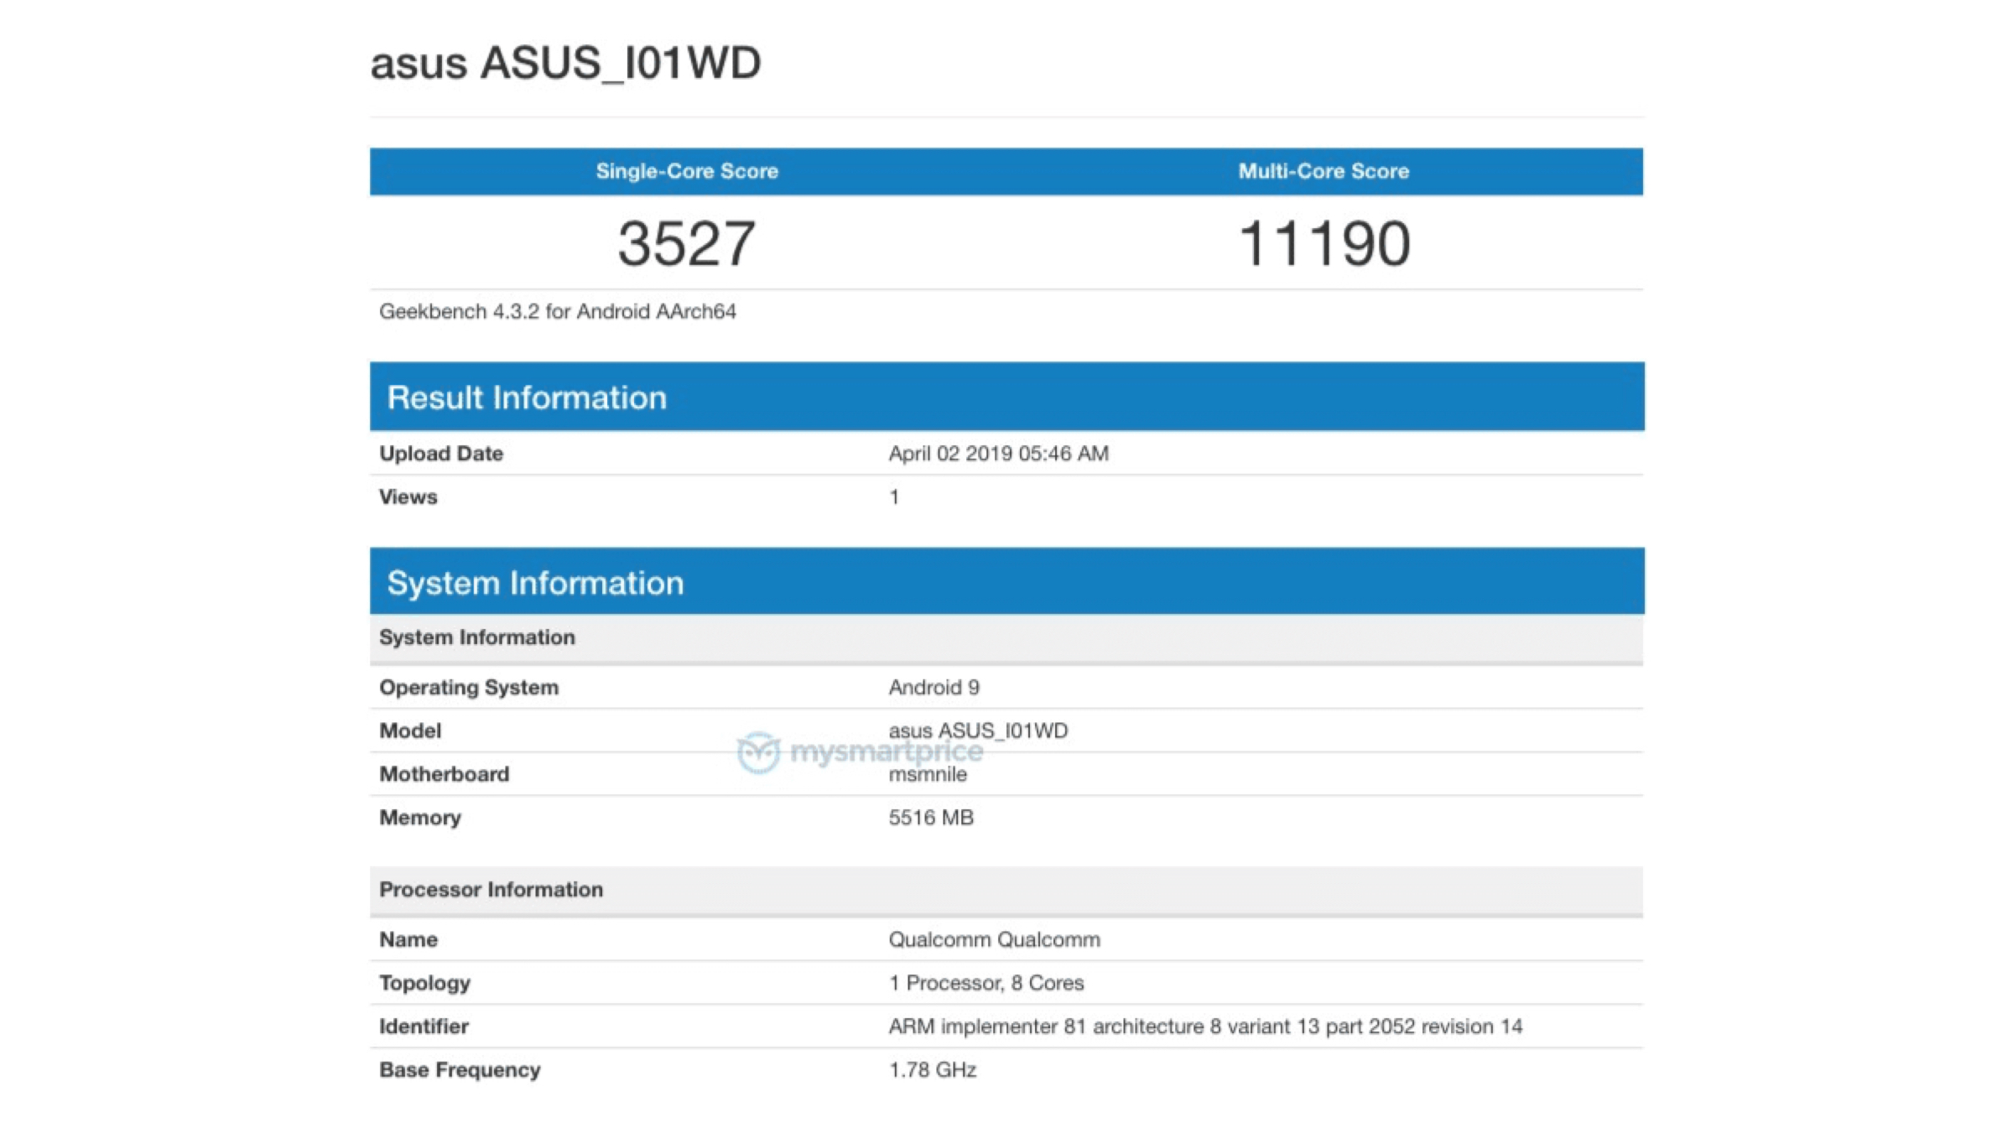Click the Base Frequency value 1.78 GHz
This screenshot has width=2013, height=1128.
click(x=932, y=1070)
